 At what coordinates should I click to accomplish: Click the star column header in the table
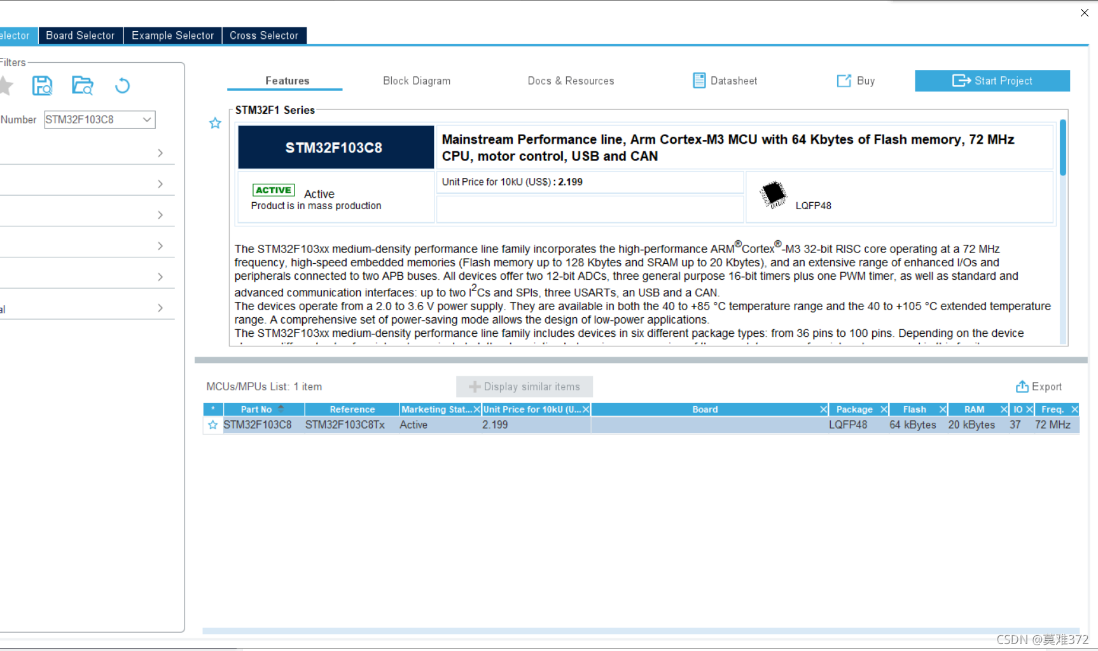(x=213, y=409)
